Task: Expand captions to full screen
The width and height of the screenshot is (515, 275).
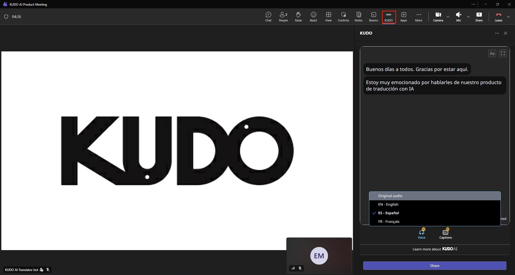Action: coord(503,53)
